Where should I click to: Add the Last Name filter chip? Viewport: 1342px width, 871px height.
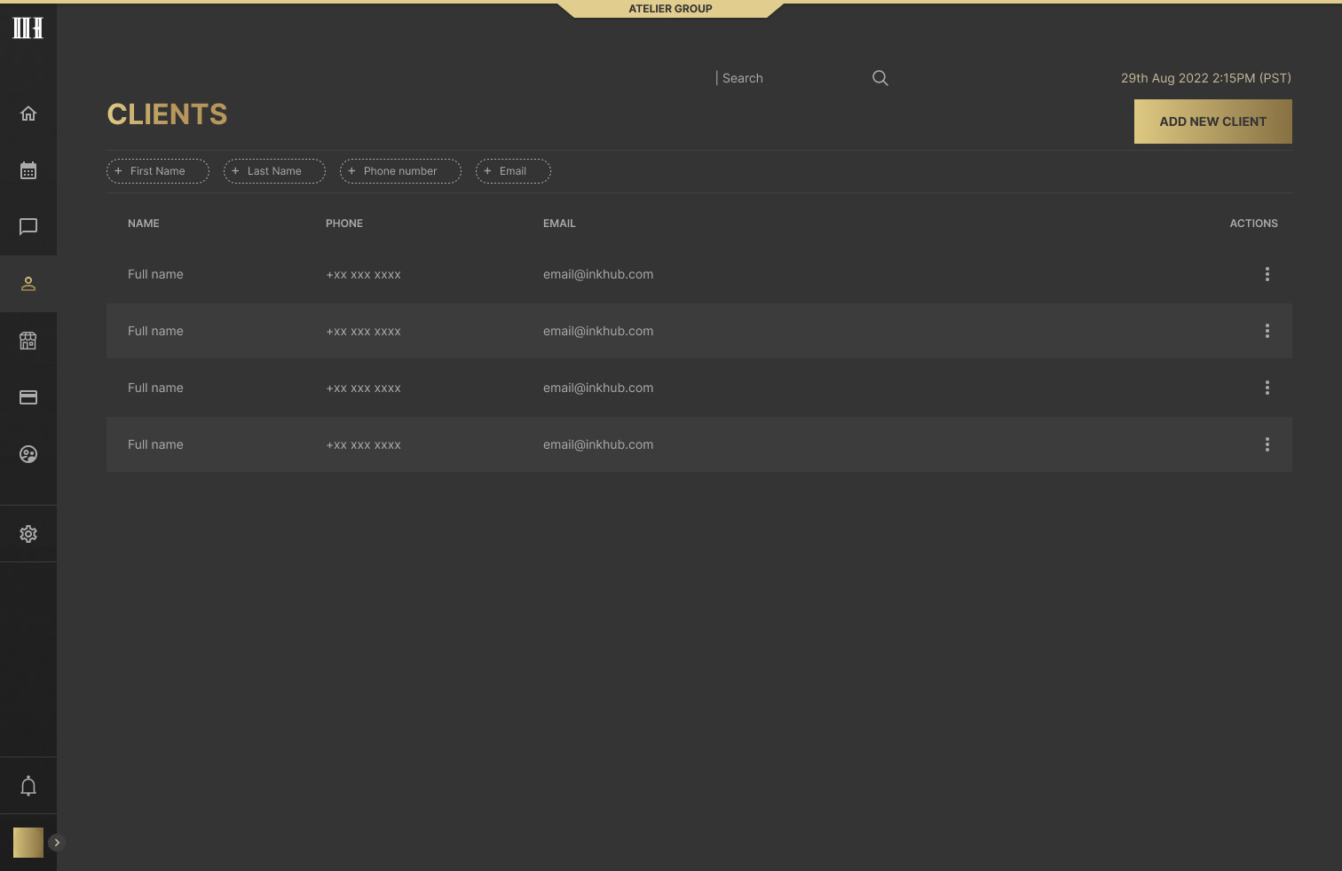(274, 171)
